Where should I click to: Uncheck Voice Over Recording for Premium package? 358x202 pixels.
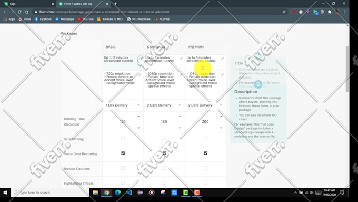click(x=205, y=153)
